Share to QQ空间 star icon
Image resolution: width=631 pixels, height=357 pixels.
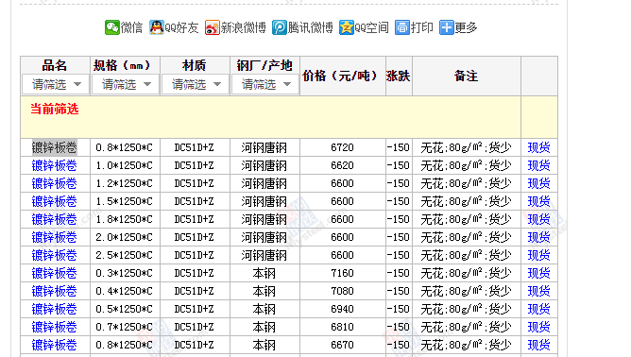pos(346,27)
